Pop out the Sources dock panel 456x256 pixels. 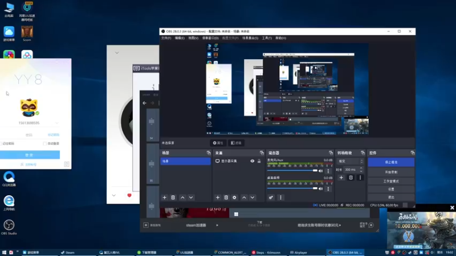tap(262, 152)
